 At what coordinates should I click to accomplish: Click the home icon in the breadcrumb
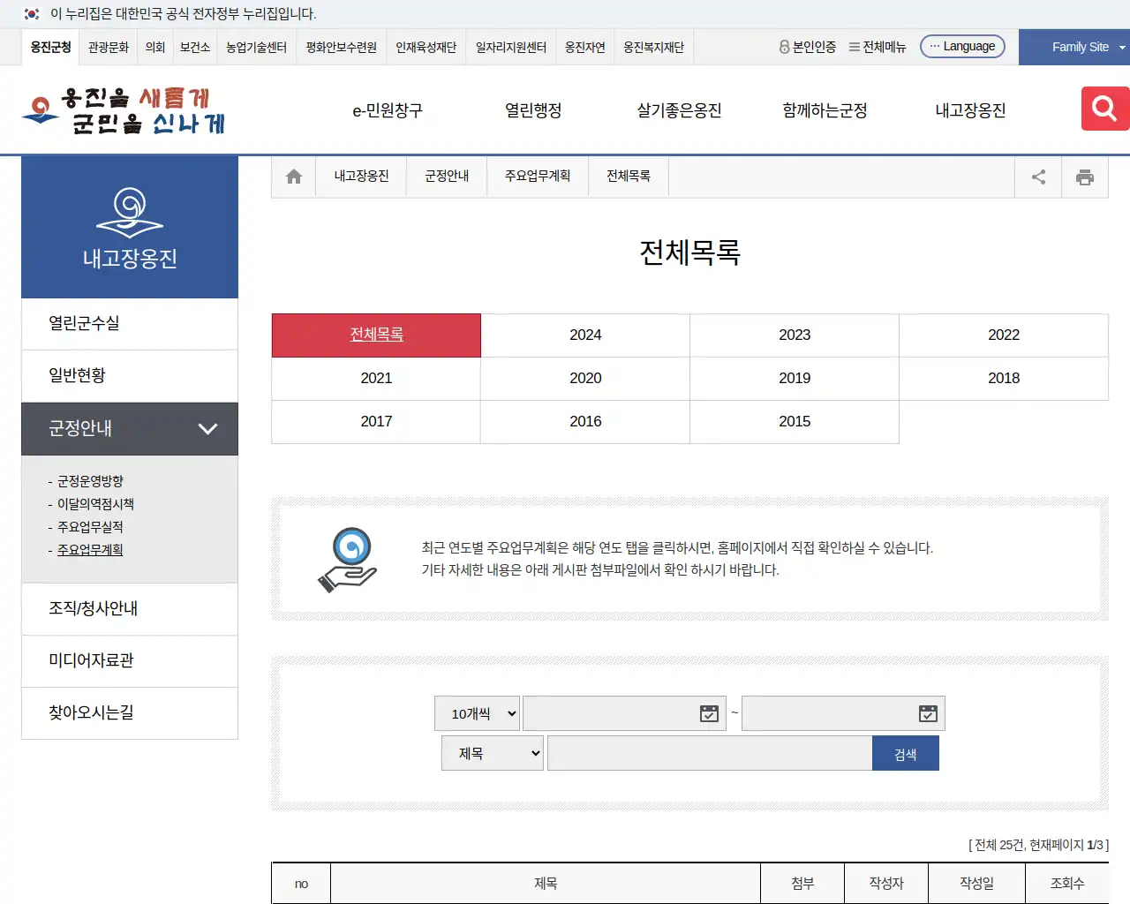293,176
